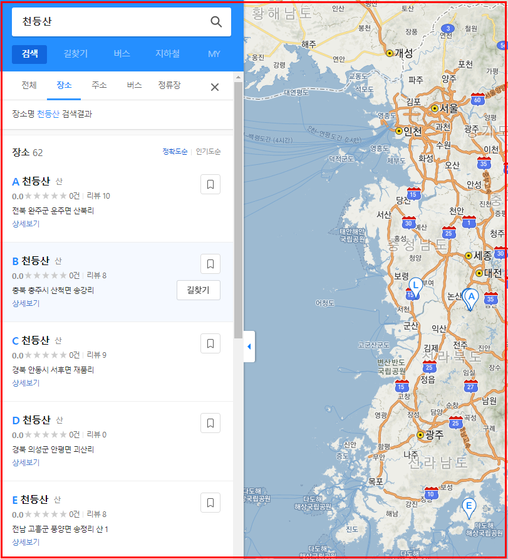Click 길찾기 button for result B
Viewport: 508px width, 559px height.
tap(199, 290)
